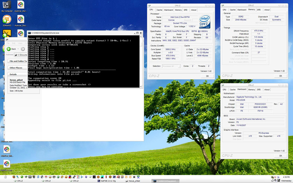The width and height of the screenshot is (293, 183).
Task: Open About tab in CPU-Z Mainboard window
Action: pyautogui.click(x=267, y=90)
